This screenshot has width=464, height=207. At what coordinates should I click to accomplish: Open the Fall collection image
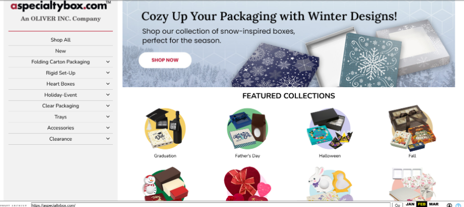[x=412, y=128]
